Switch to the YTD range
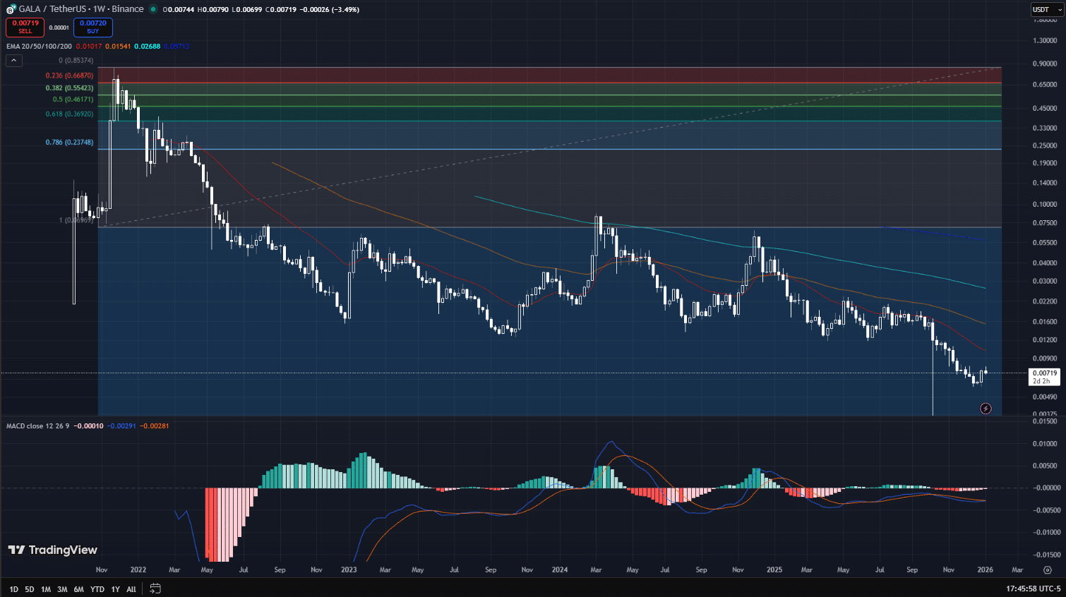This screenshot has height=597, width=1066. [x=97, y=588]
